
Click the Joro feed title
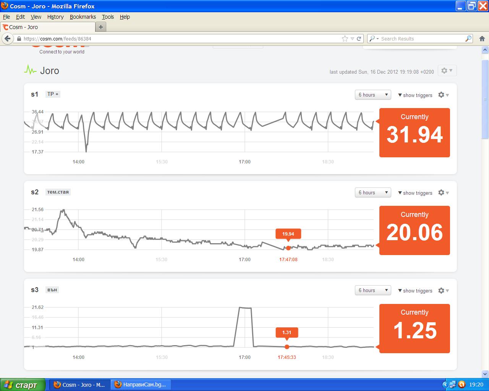click(x=50, y=71)
